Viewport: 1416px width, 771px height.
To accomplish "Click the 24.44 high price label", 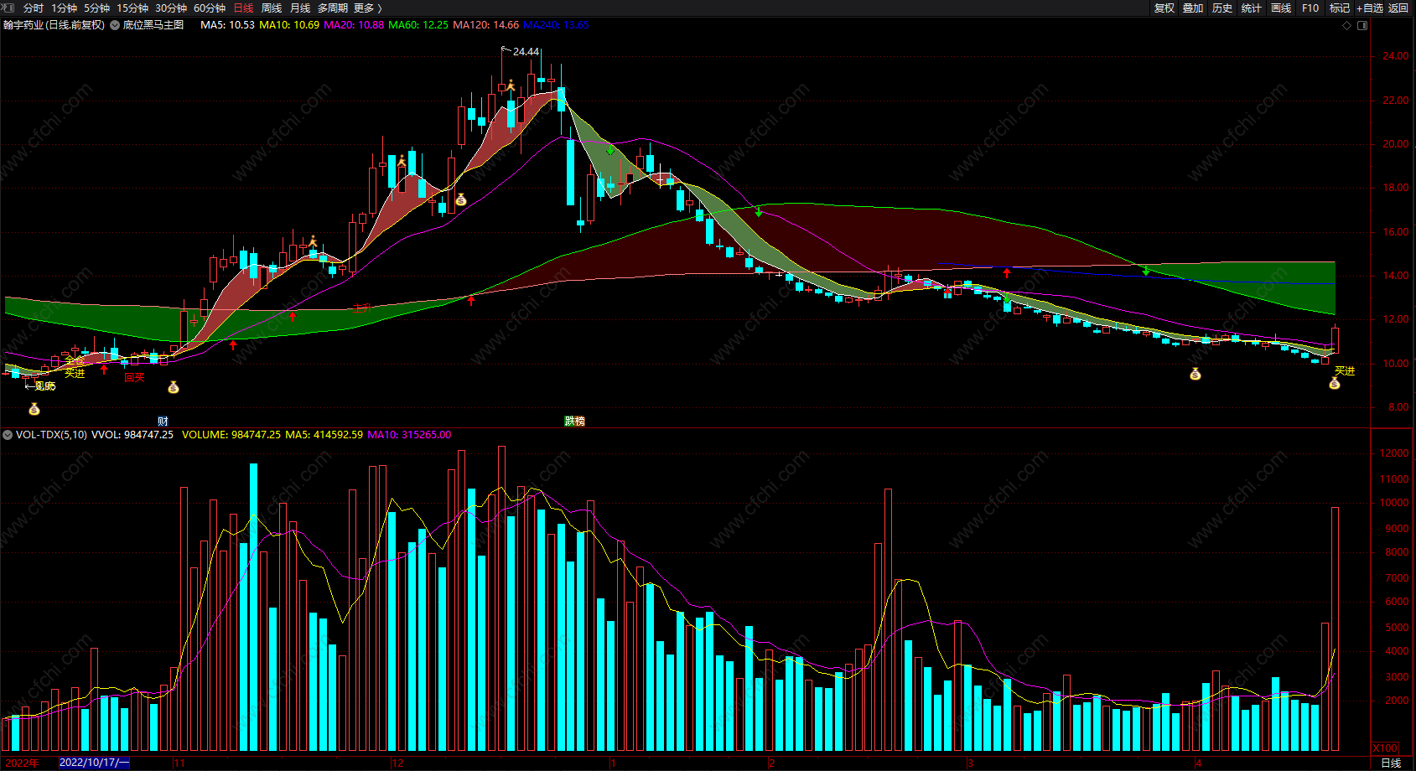I will [526, 52].
